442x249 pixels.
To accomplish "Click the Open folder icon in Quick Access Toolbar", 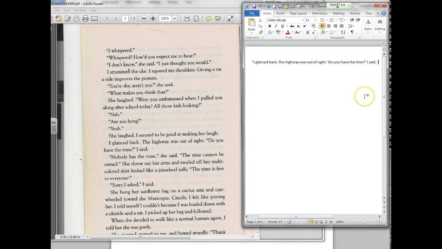I will coord(287,6).
